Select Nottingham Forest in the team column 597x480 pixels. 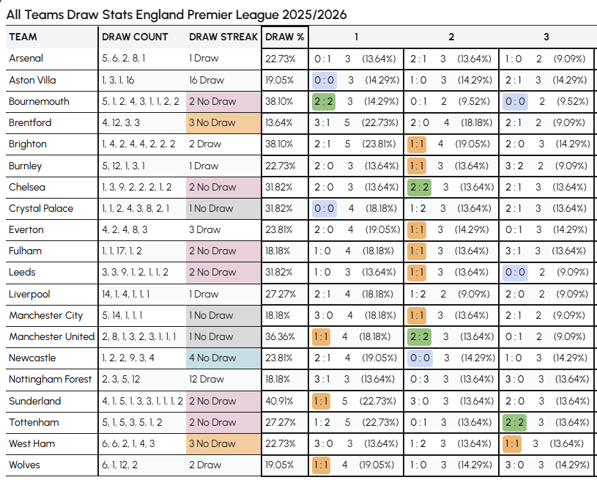[x=50, y=379]
